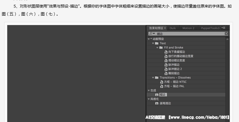The image size is (239, 122).
Task: Click the Fill and Stroke folder label
Action: coord(174,48)
